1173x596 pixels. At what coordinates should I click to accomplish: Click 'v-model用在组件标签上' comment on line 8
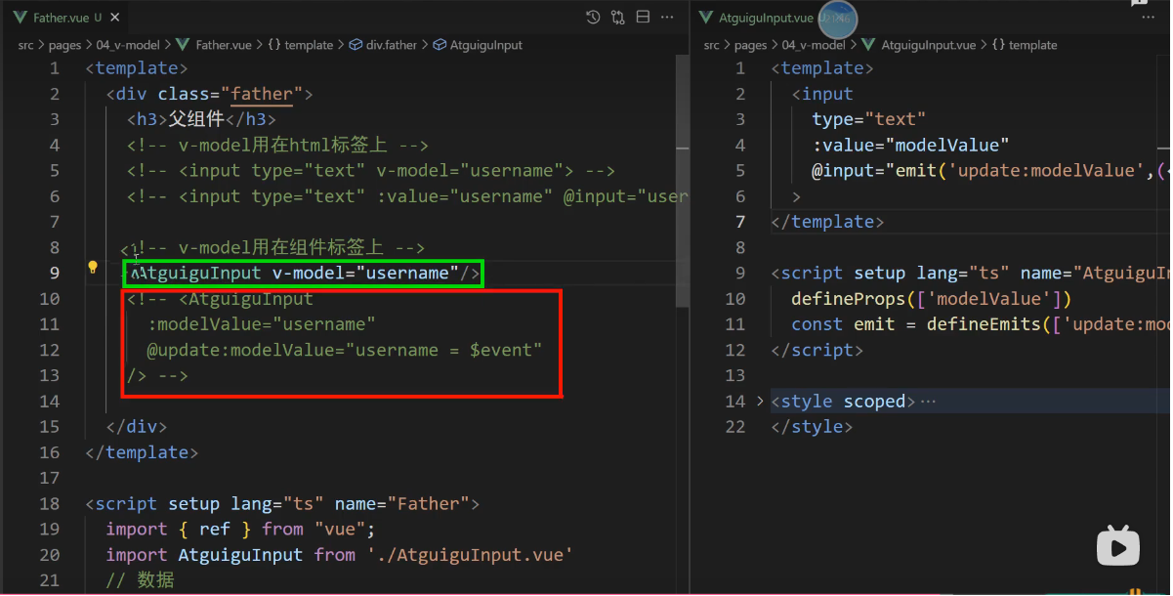pyautogui.click(x=281, y=247)
